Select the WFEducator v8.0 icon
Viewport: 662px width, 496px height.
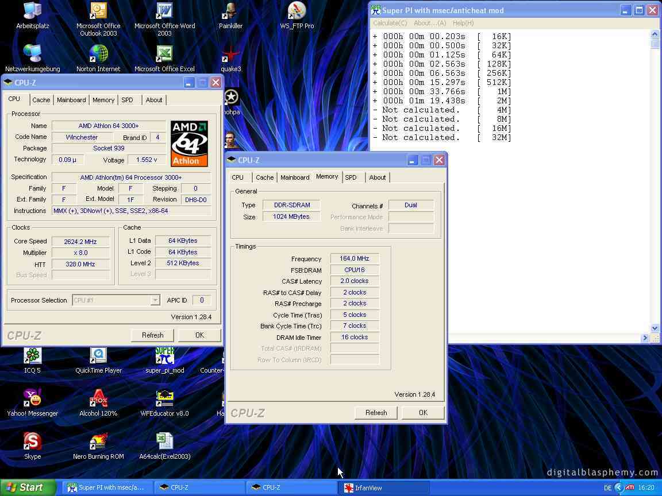click(165, 404)
